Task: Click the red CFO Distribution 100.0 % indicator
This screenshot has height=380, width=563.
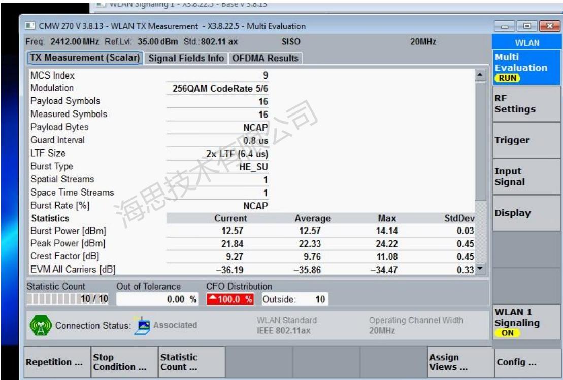Action: pos(230,299)
